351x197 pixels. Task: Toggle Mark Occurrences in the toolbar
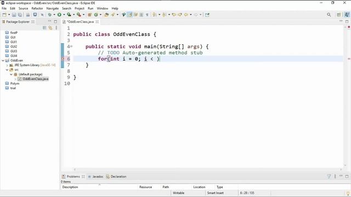(x=129, y=15)
